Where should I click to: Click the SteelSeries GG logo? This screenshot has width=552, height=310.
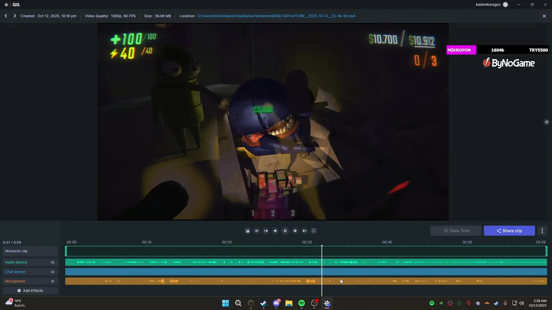point(6,5)
